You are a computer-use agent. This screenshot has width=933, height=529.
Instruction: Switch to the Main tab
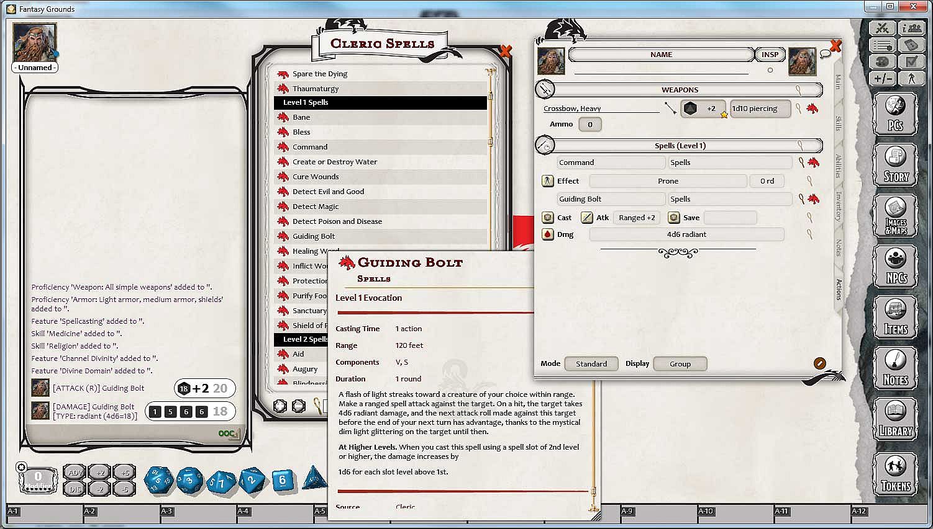pos(838,82)
